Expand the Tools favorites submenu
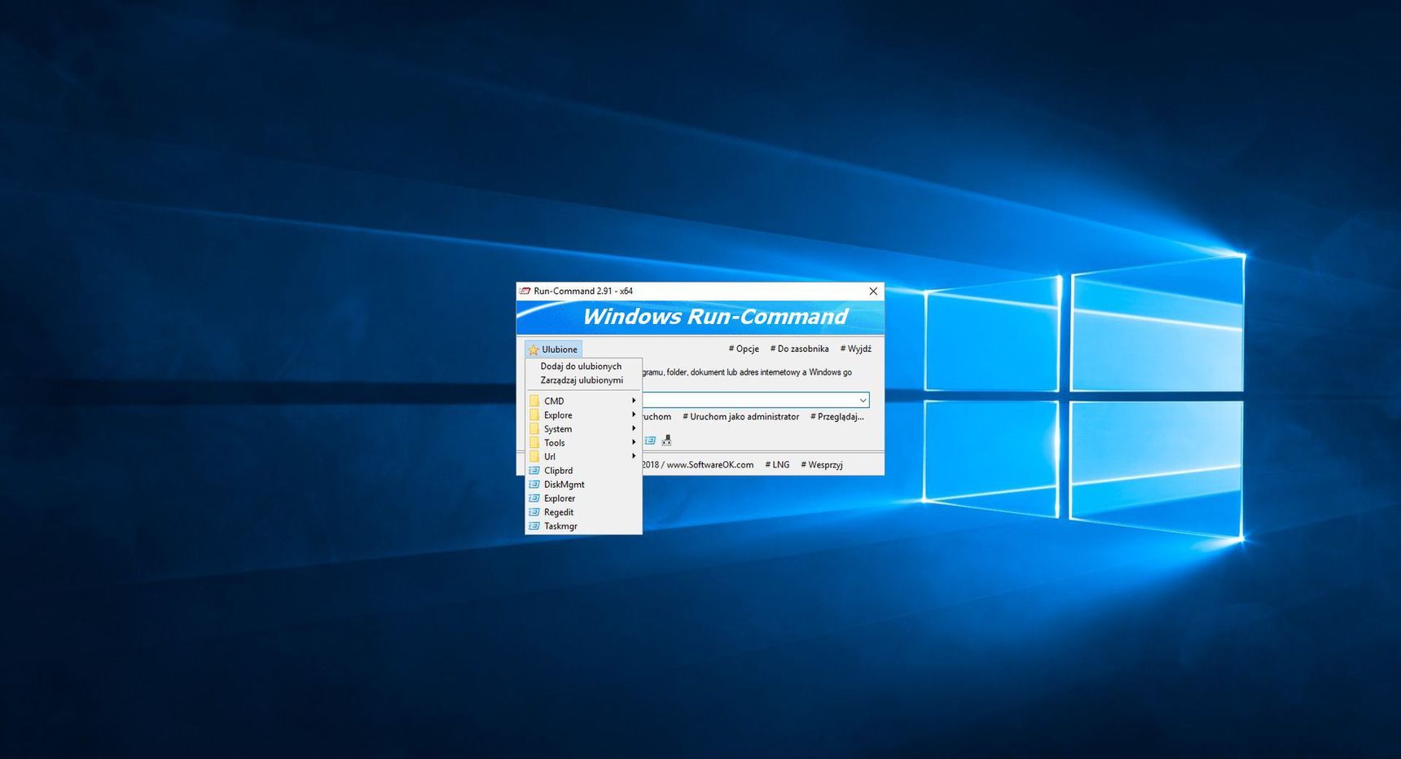Image resolution: width=1401 pixels, height=759 pixels. coord(583,443)
